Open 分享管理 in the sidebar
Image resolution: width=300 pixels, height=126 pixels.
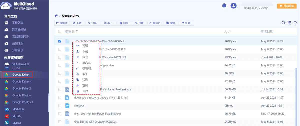(18, 50)
